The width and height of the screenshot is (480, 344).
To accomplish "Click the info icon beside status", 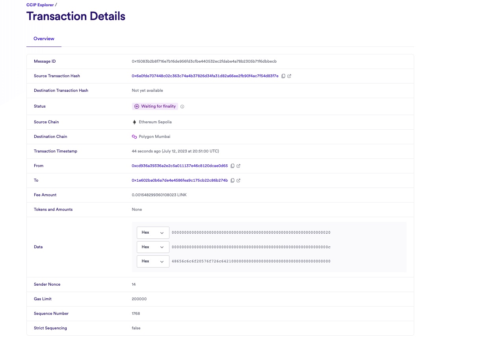I will (x=182, y=106).
